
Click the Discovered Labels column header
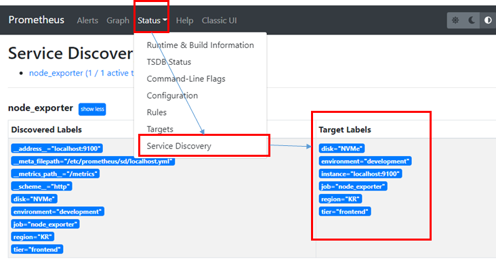tap(47, 130)
